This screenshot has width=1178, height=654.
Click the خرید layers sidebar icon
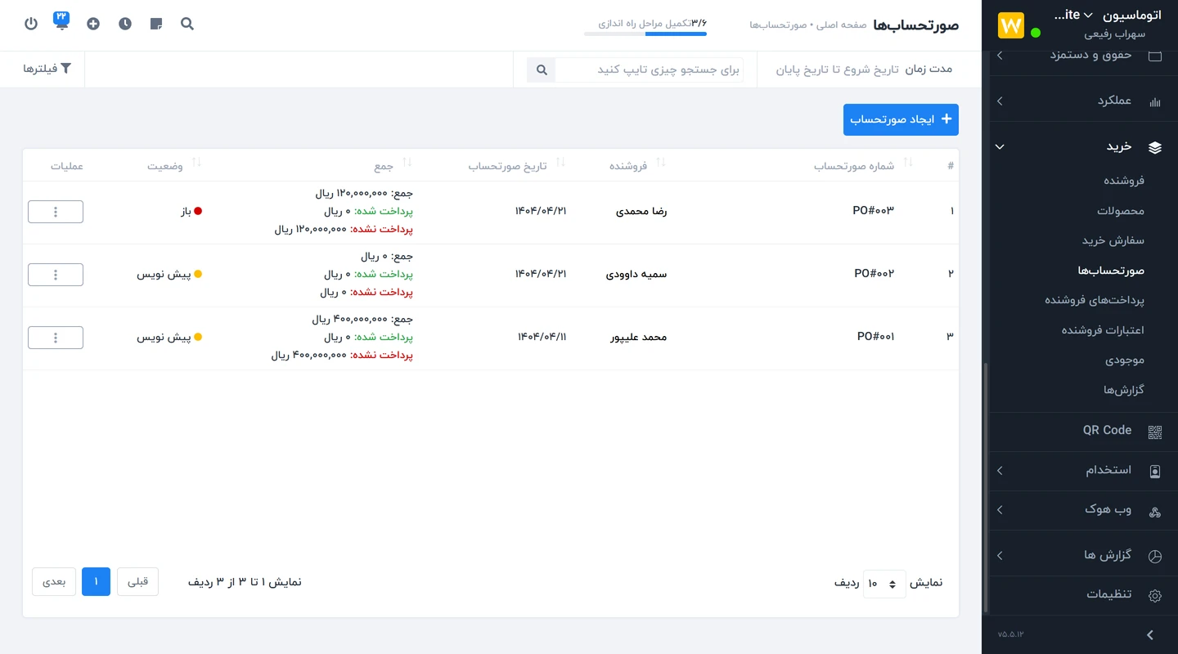(1155, 148)
